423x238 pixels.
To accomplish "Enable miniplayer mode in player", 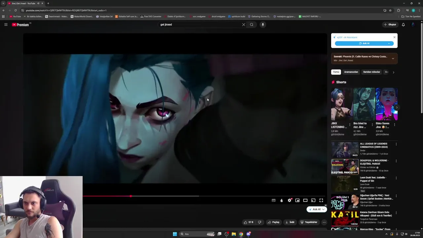I will pos(297,200).
